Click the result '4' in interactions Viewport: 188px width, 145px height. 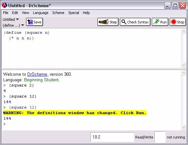click(x=5, y=91)
